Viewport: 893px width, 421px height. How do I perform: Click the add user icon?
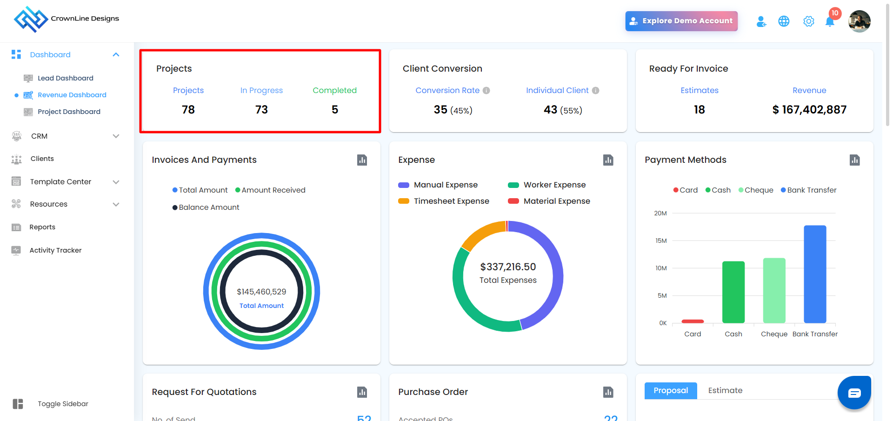(x=761, y=21)
